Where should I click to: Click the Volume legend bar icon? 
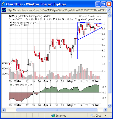(x=10, y=25)
